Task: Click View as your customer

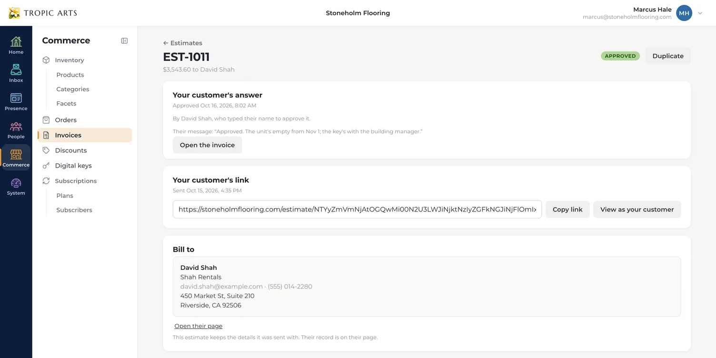Action: click(x=637, y=209)
